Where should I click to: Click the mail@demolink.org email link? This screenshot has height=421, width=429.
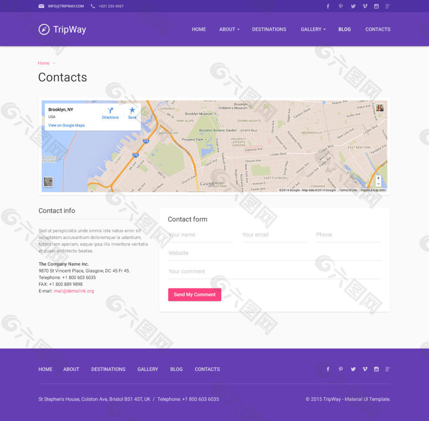pyautogui.click(x=74, y=291)
